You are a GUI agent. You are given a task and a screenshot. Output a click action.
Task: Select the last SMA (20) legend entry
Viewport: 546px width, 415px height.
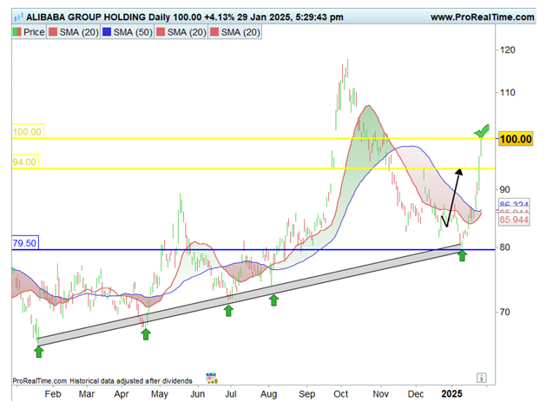235,32
